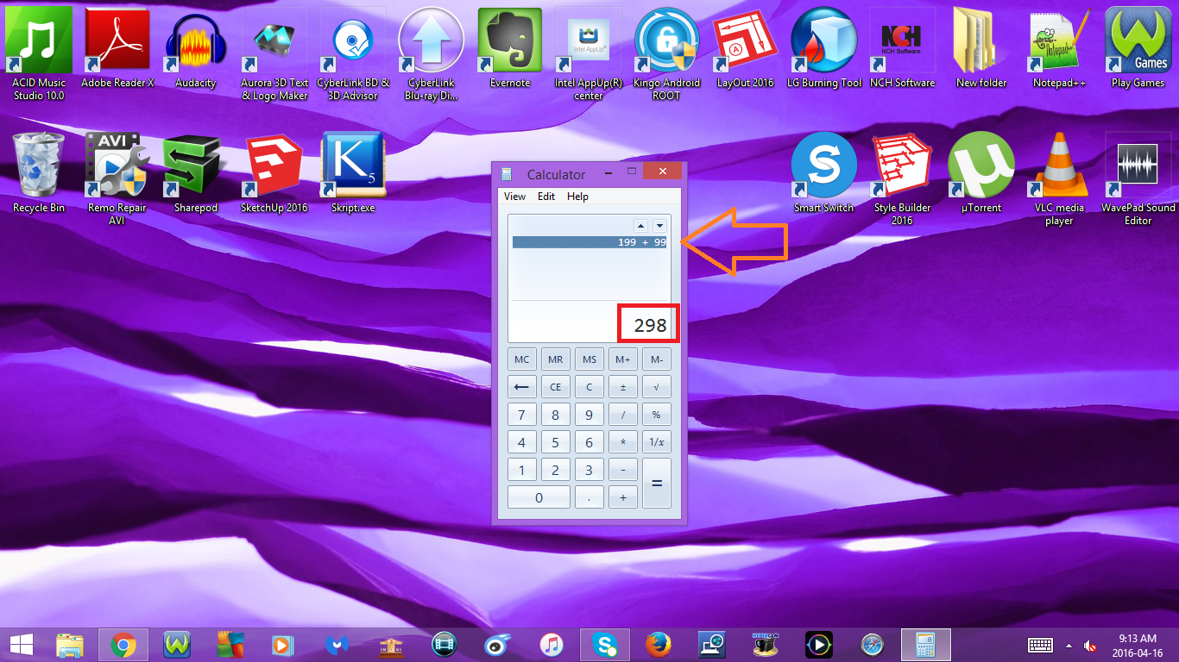Open the Recycle Bin
The width and height of the screenshot is (1179, 662).
click(x=38, y=164)
